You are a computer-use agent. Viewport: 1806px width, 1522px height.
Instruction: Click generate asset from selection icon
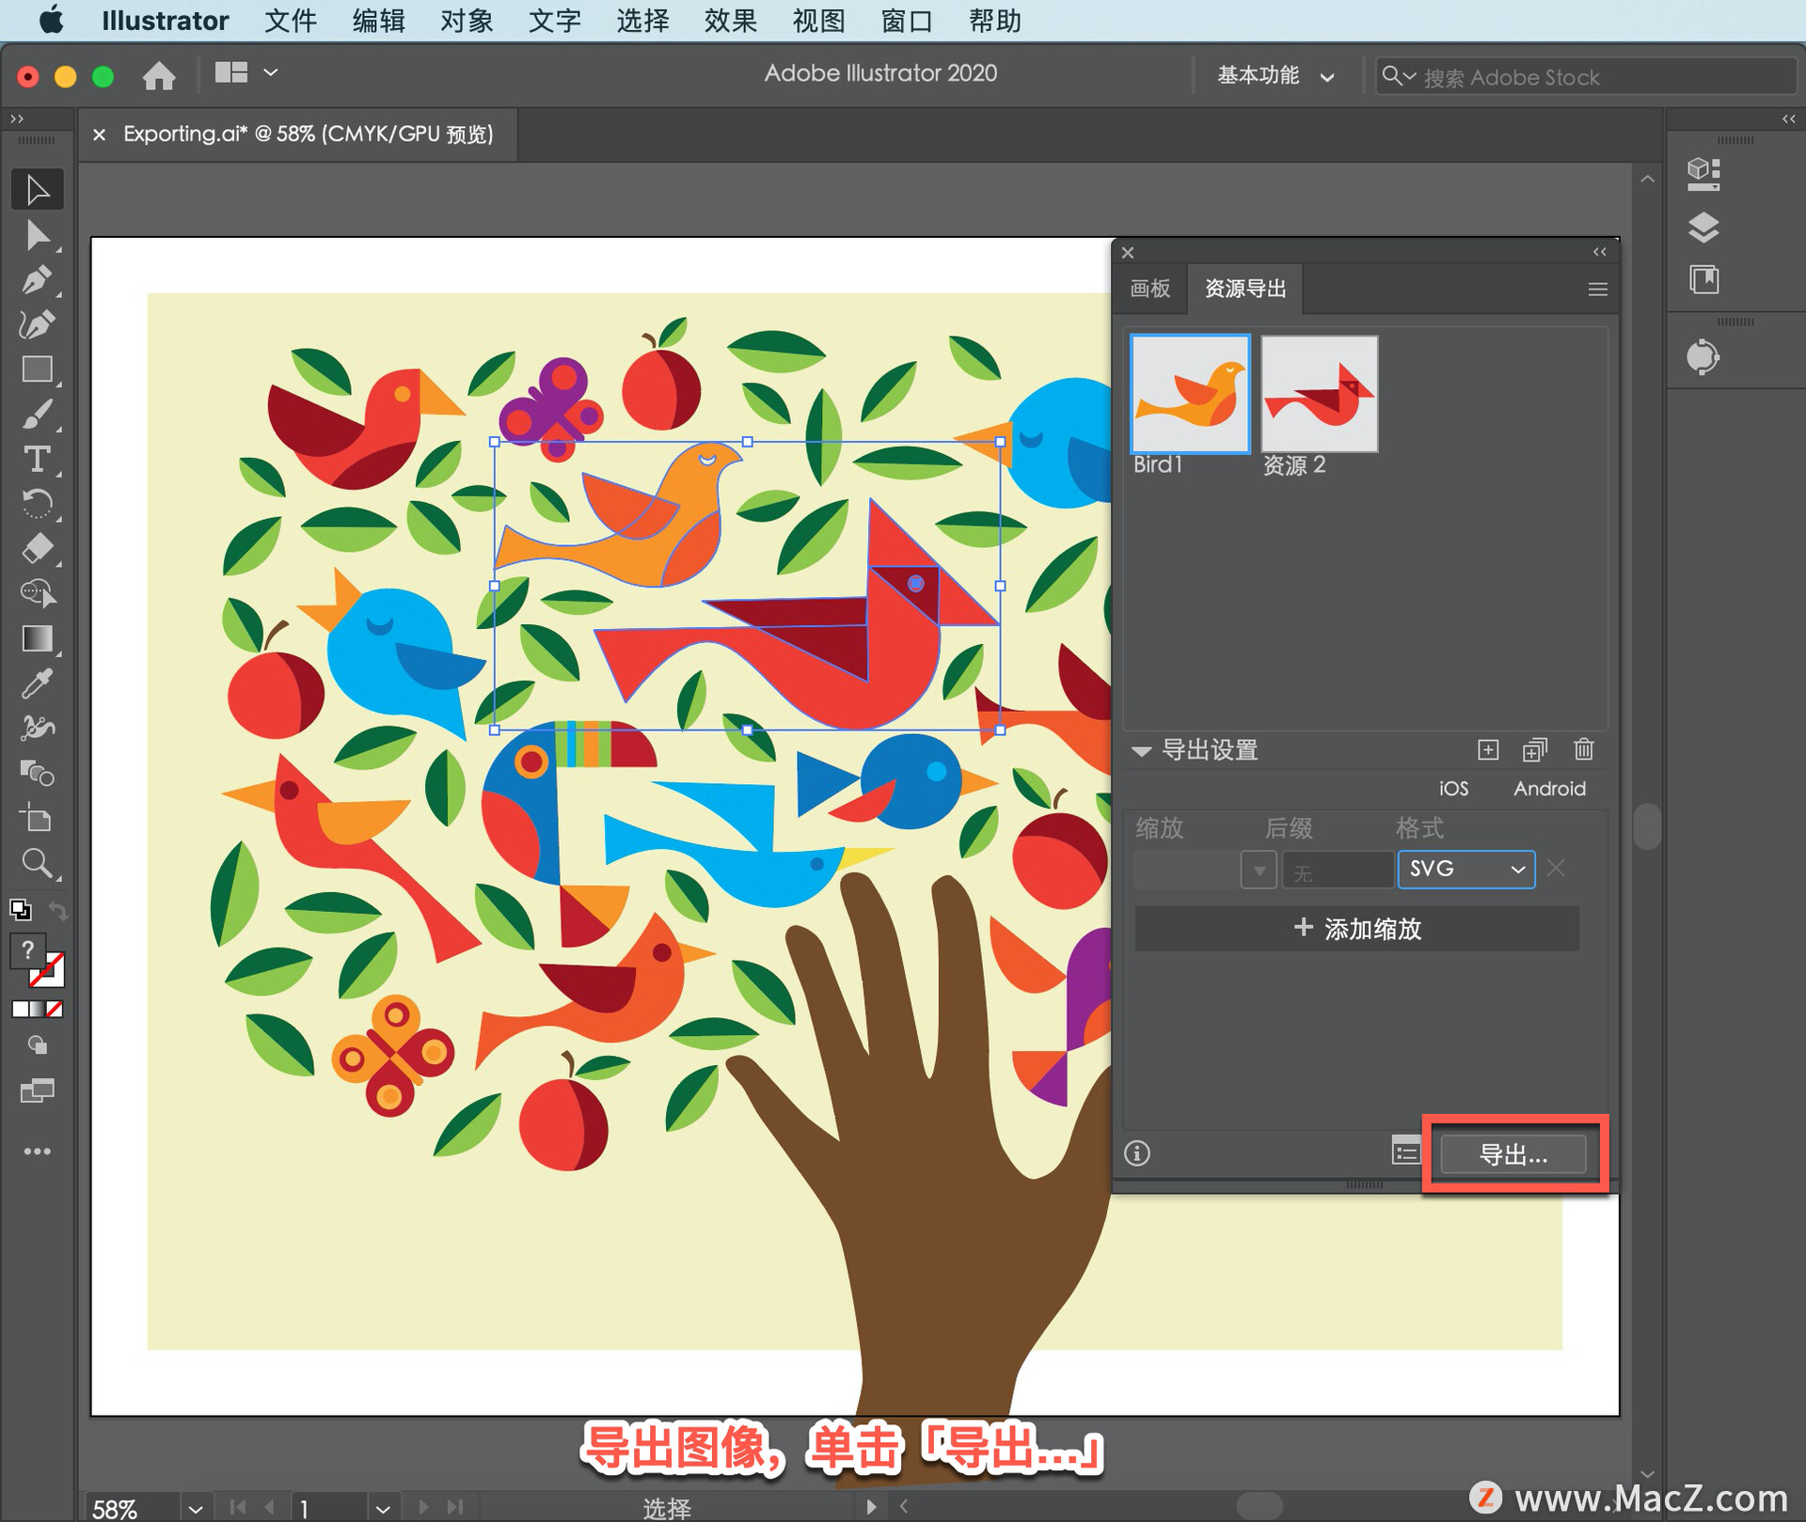click(x=1488, y=749)
